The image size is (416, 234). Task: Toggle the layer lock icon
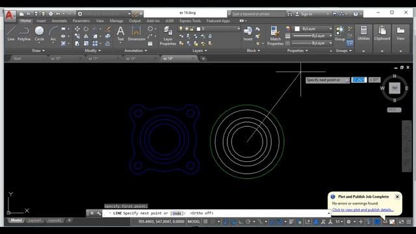pos(192,29)
